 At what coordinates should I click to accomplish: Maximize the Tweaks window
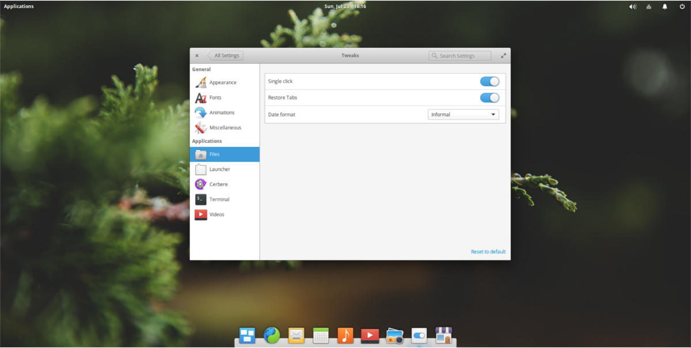(504, 56)
